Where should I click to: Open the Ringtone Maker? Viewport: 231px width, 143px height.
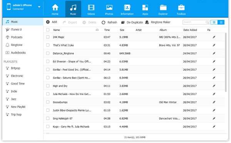[158, 22]
